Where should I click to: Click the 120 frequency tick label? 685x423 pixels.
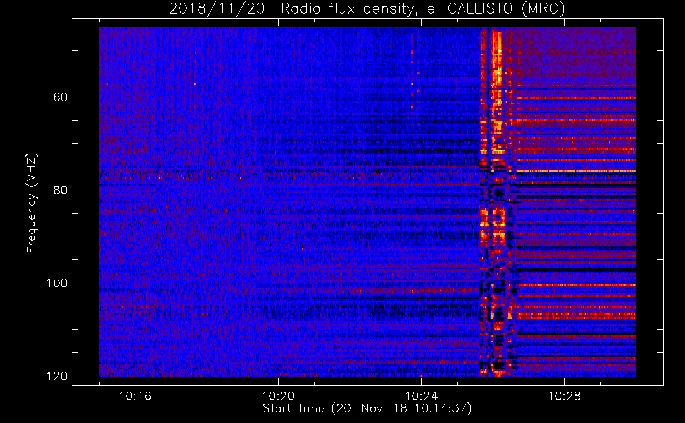[x=57, y=376]
